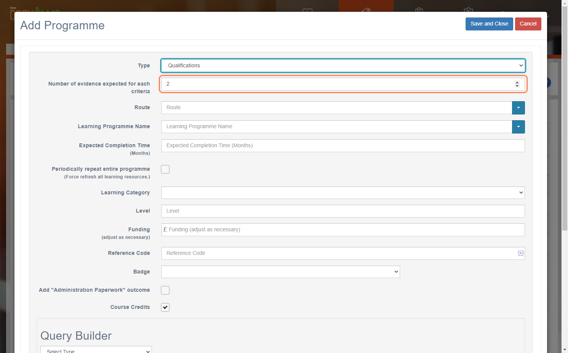568x353 pixels.
Task: Click the Expected Completion Time field
Action: [x=343, y=146]
